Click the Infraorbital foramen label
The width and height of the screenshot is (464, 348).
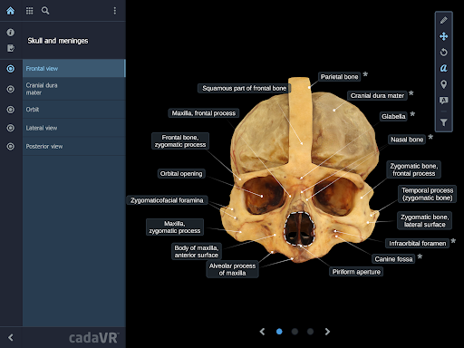417,244
